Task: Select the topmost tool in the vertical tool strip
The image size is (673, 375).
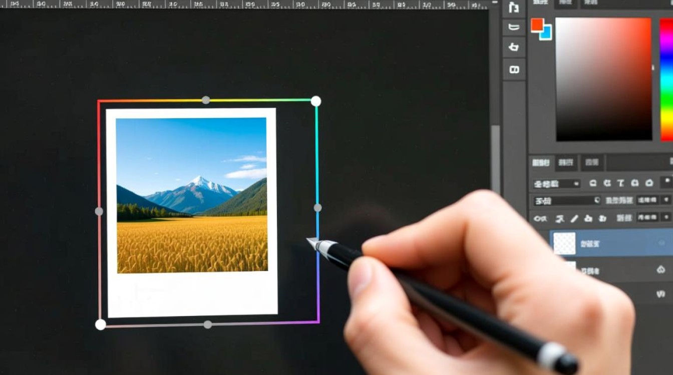Action: (514, 7)
